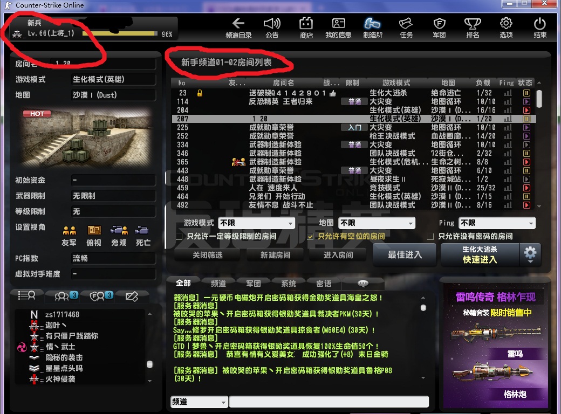The height and width of the screenshot is (414, 561).
Task: Open quick-join gear settings icon
Action: coord(530,254)
